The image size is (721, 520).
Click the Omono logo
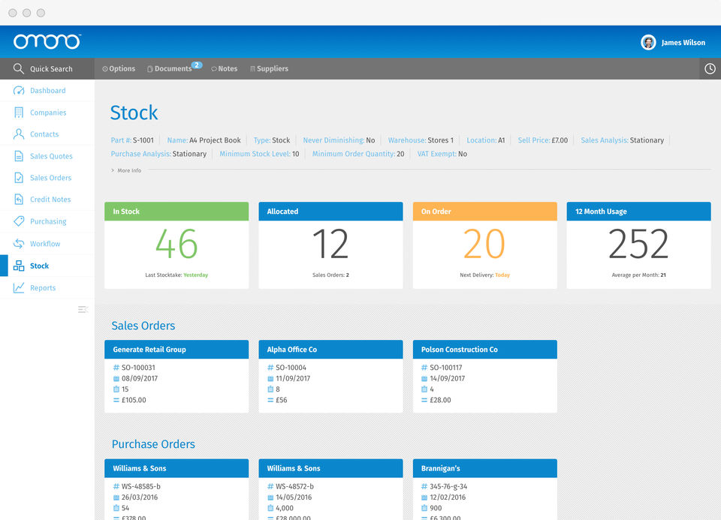point(47,41)
